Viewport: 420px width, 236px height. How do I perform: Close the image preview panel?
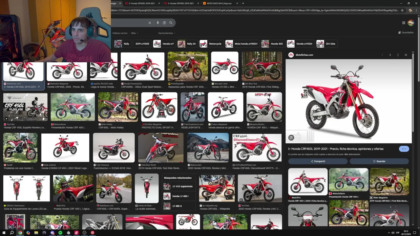tap(406, 55)
